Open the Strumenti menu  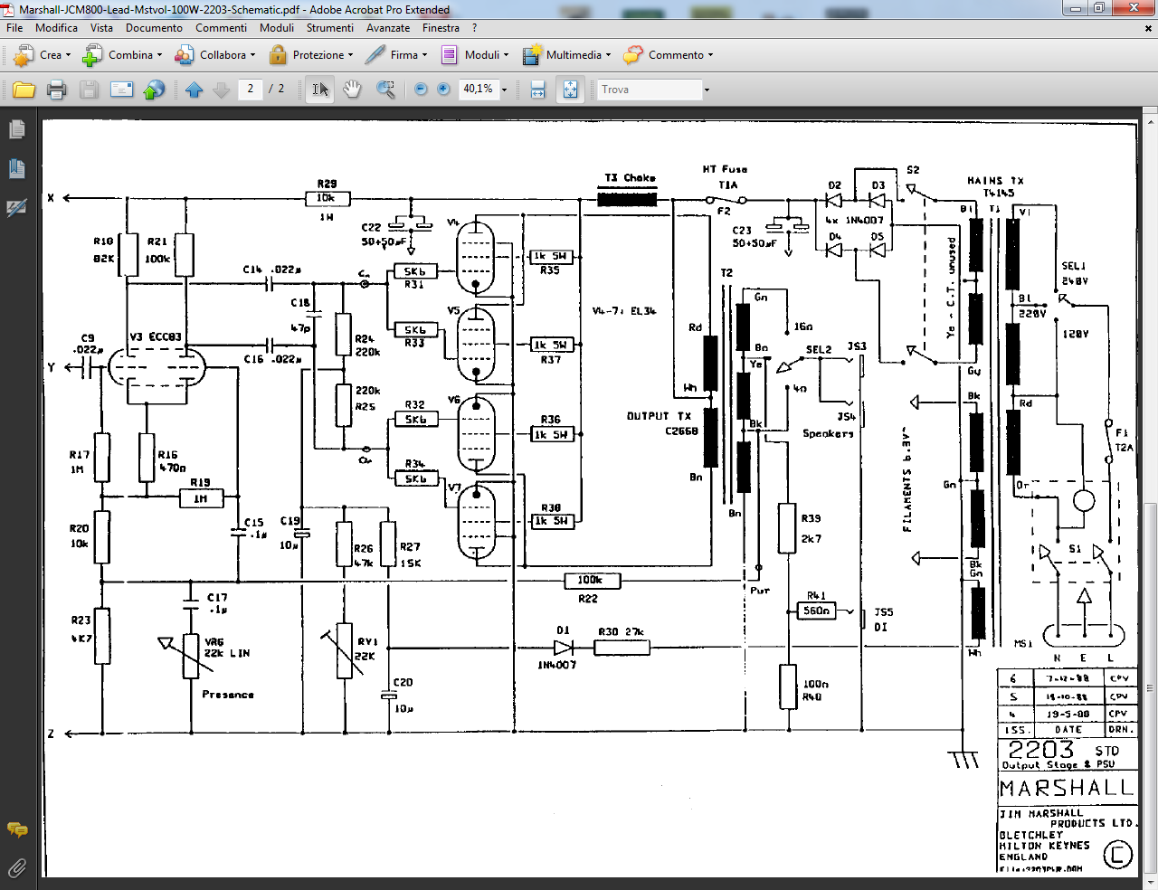pyautogui.click(x=330, y=28)
